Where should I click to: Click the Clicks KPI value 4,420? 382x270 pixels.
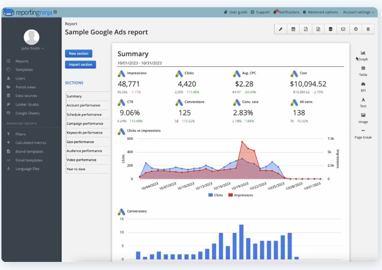pyautogui.click(x=187, y=84)
